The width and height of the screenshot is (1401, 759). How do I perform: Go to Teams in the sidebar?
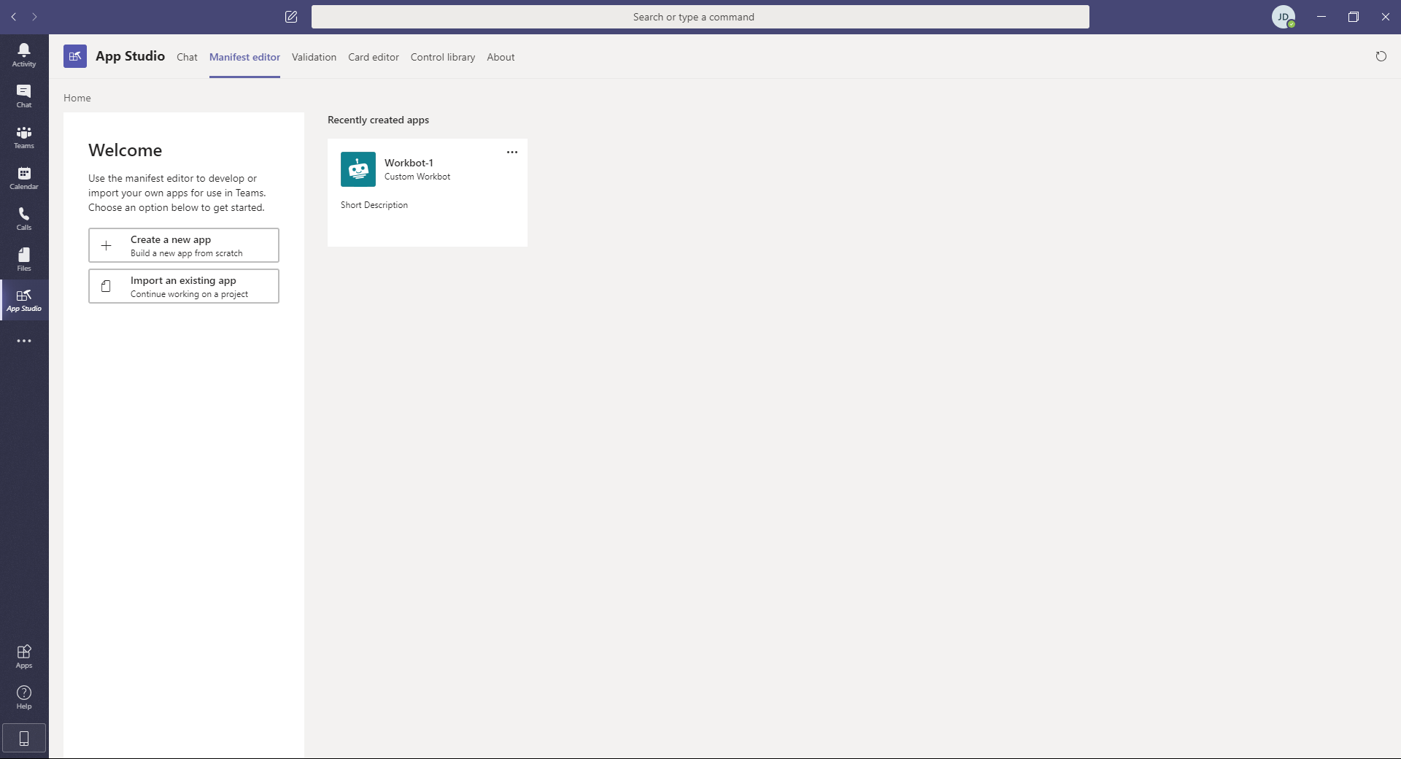(x=24, y=136)
